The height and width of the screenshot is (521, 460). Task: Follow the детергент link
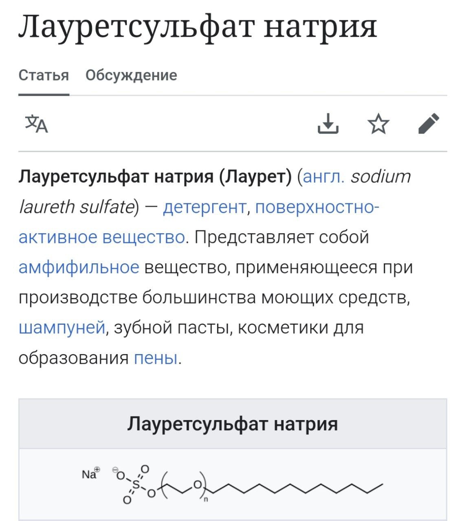tap(205, 207)
